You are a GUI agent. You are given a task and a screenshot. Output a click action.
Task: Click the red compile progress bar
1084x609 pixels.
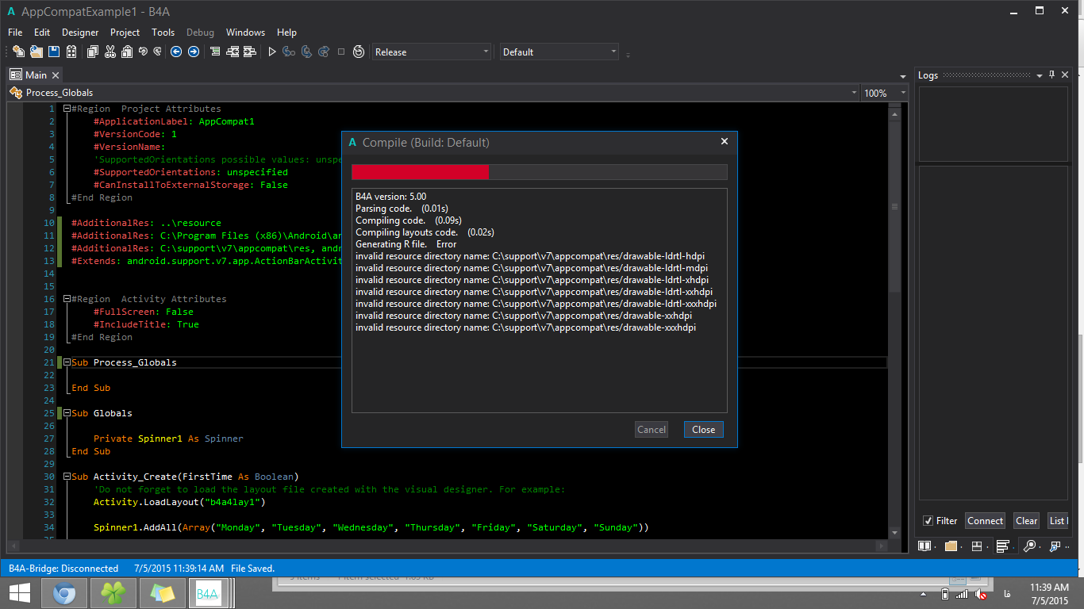[x=420, y=172]
